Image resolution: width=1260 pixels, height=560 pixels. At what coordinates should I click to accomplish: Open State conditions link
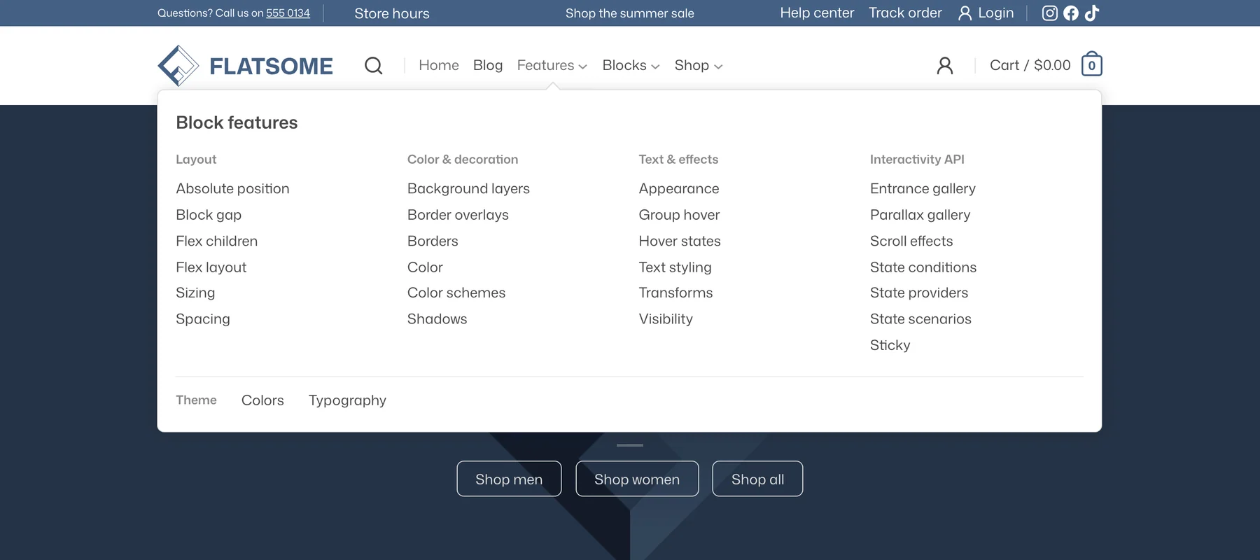click(923, 267)
